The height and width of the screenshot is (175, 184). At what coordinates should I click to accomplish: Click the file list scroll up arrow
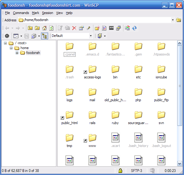(x=179, y=43)
